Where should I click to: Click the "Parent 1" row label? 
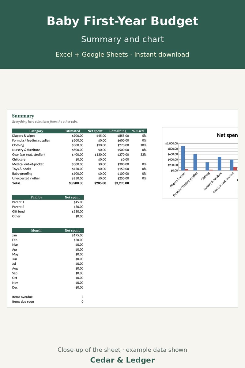tap(18, 202)
